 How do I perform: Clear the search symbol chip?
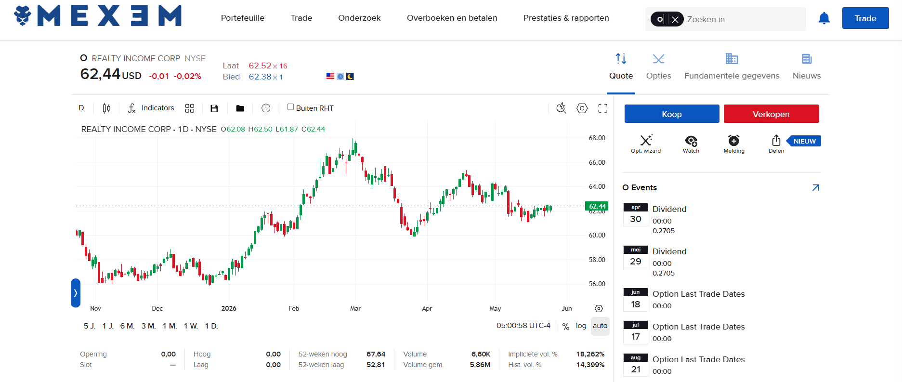pos(675,19)
